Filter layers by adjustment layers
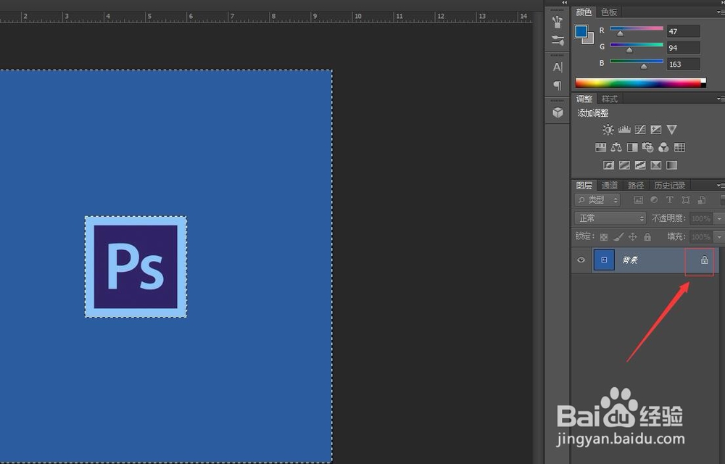This screenshot has height=464, width=725. (x=654, y=199)
